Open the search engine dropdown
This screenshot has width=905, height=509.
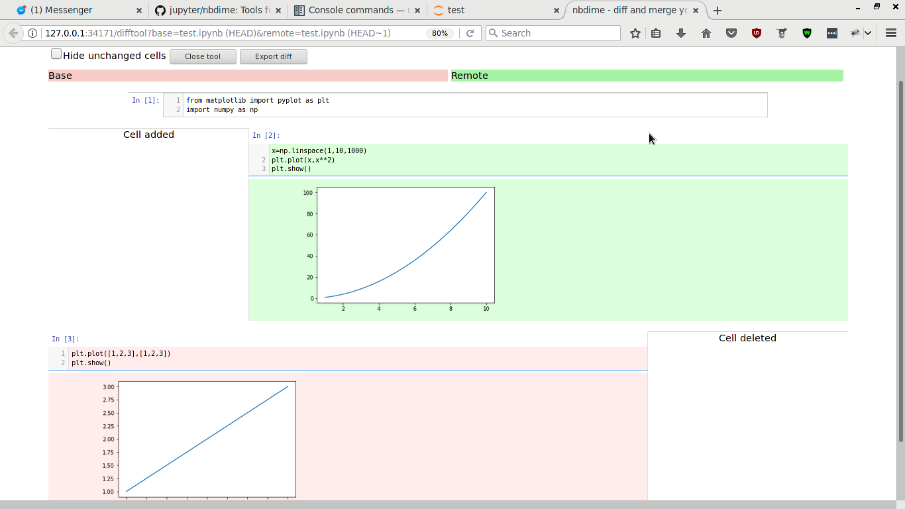coord(493,32)
